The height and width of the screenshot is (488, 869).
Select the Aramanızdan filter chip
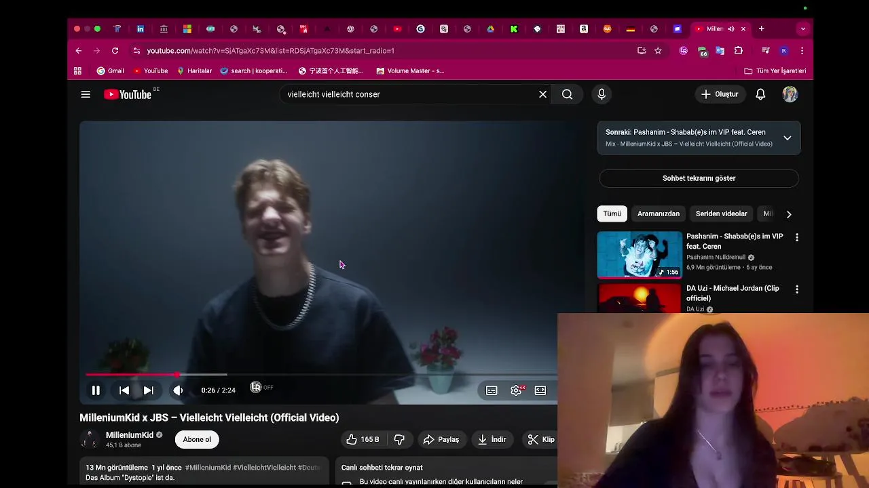point(659,213)
